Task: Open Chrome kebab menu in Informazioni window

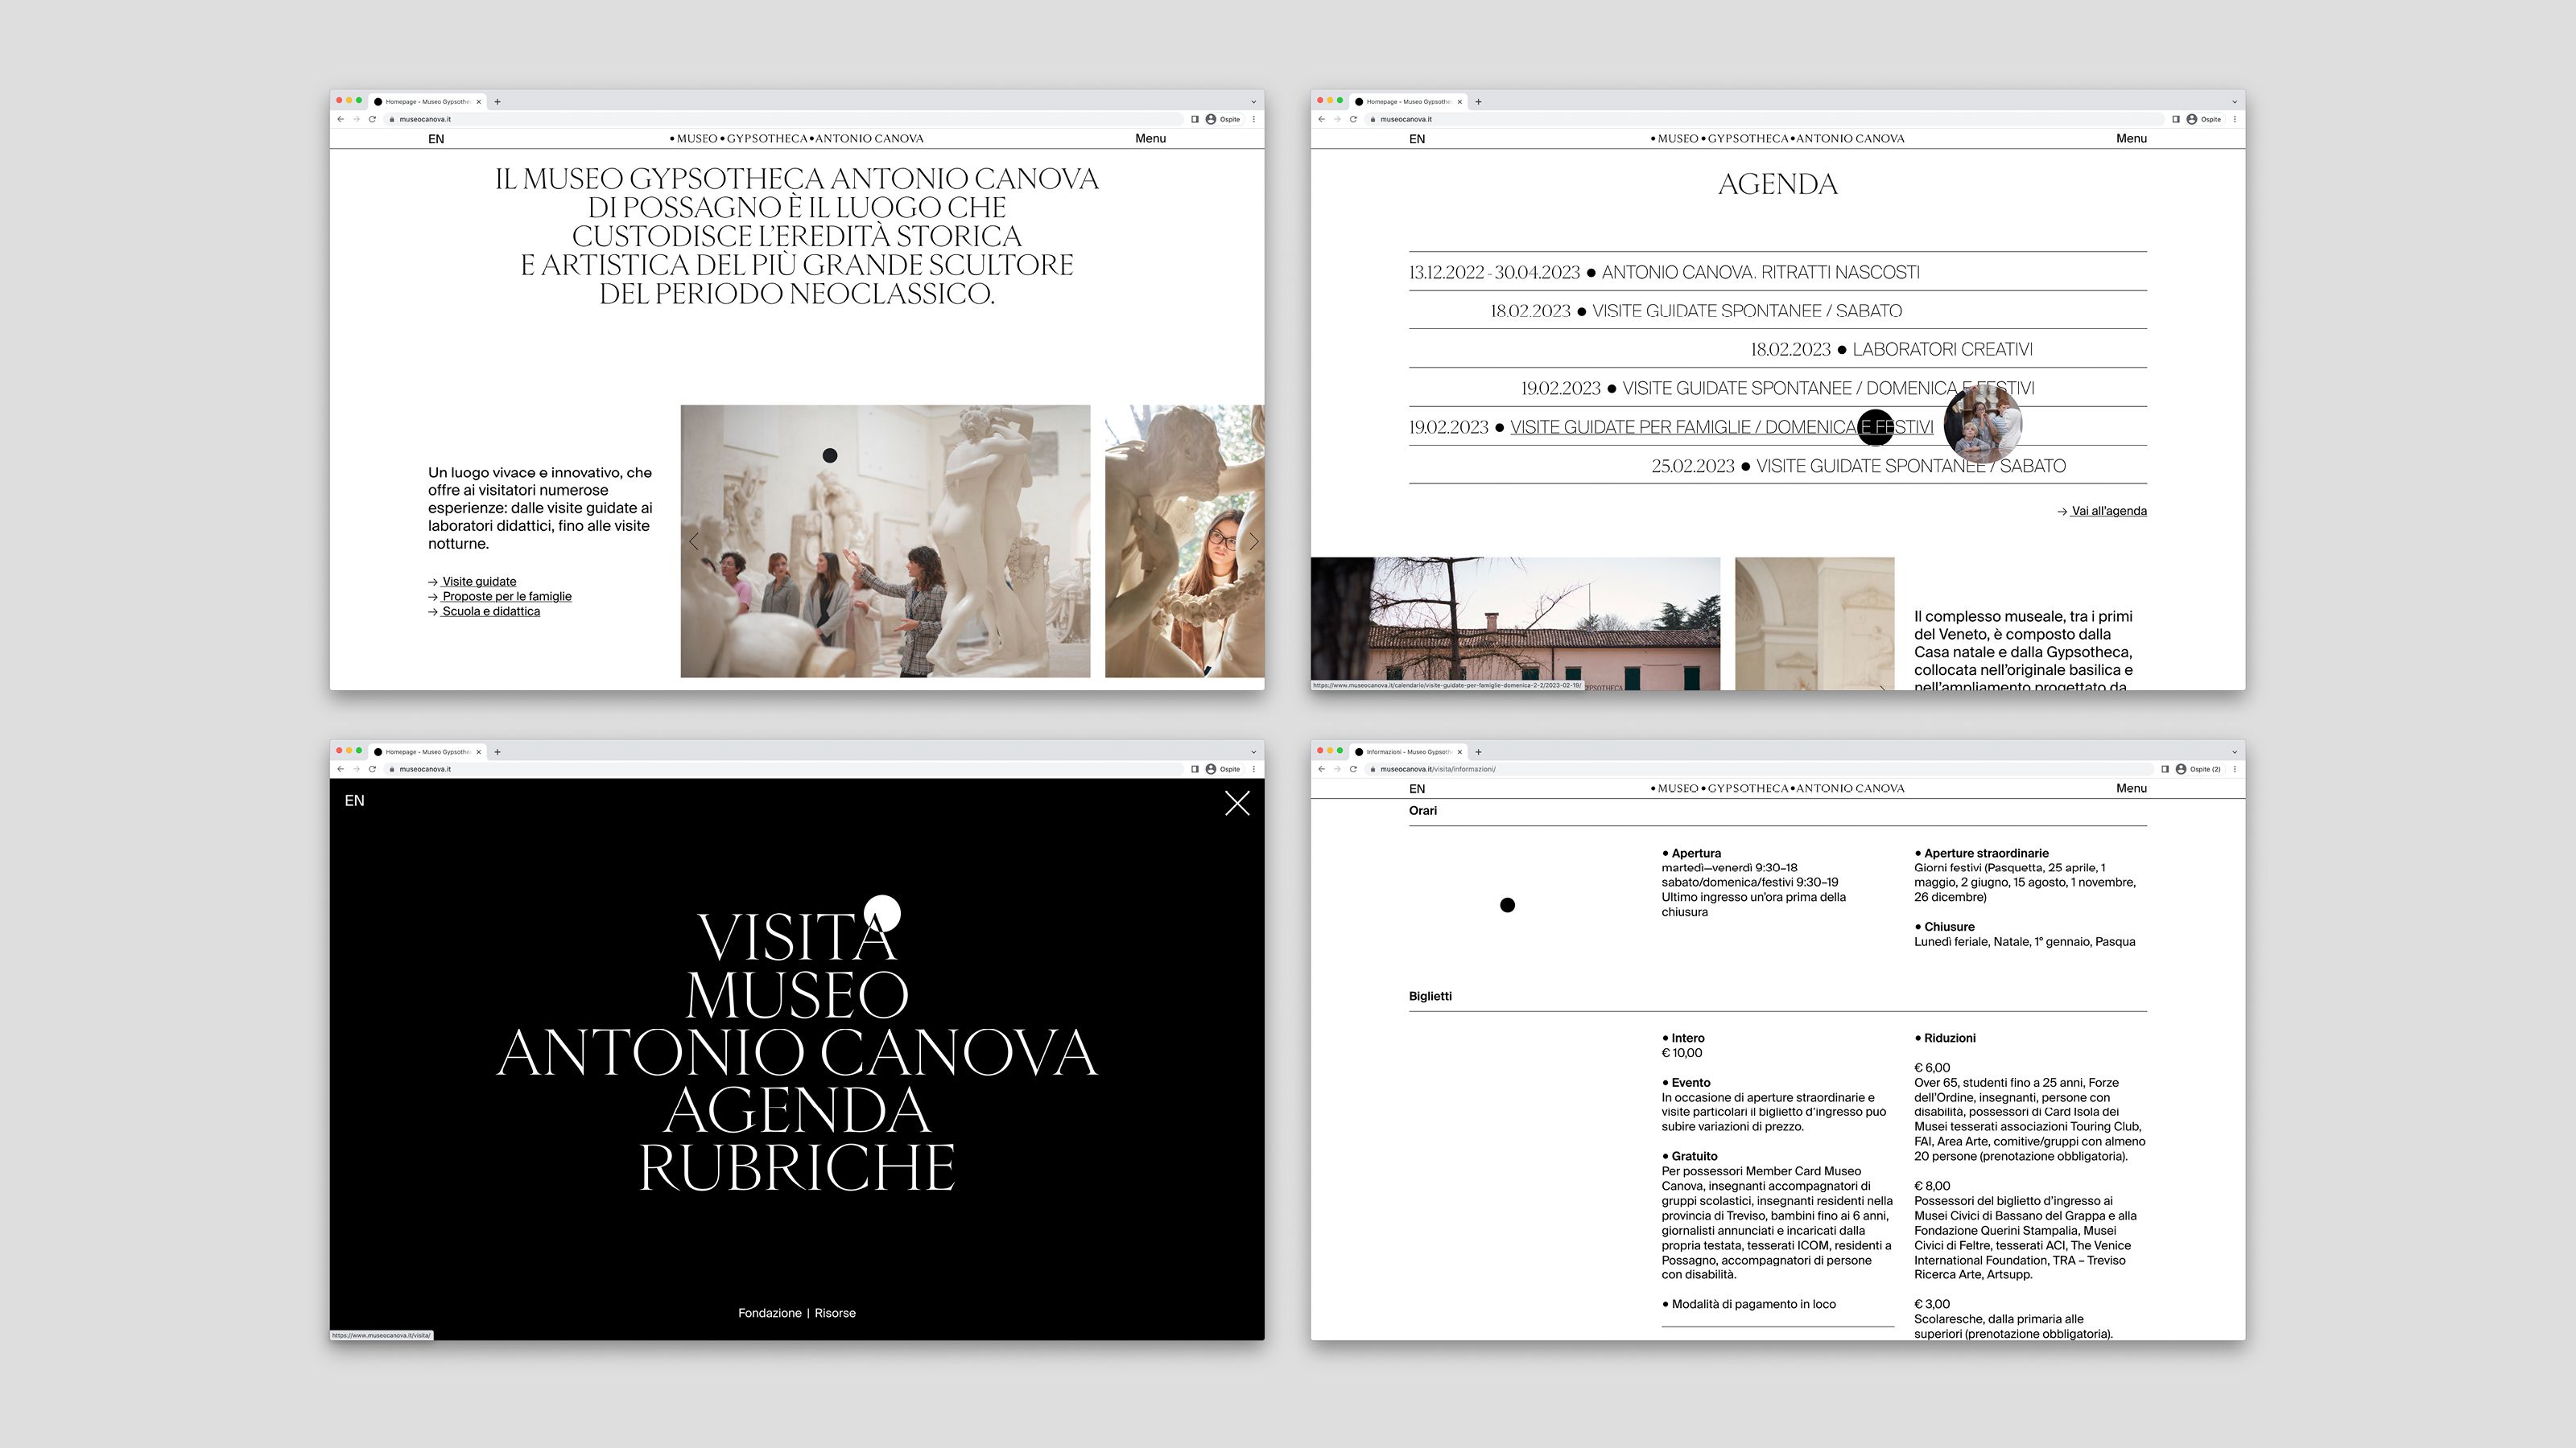Action: click(x=2234, y=770)
